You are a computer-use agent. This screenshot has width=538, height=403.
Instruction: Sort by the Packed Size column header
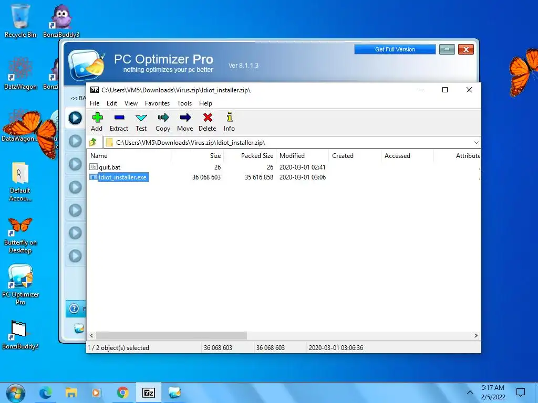[x=250, y=155]
